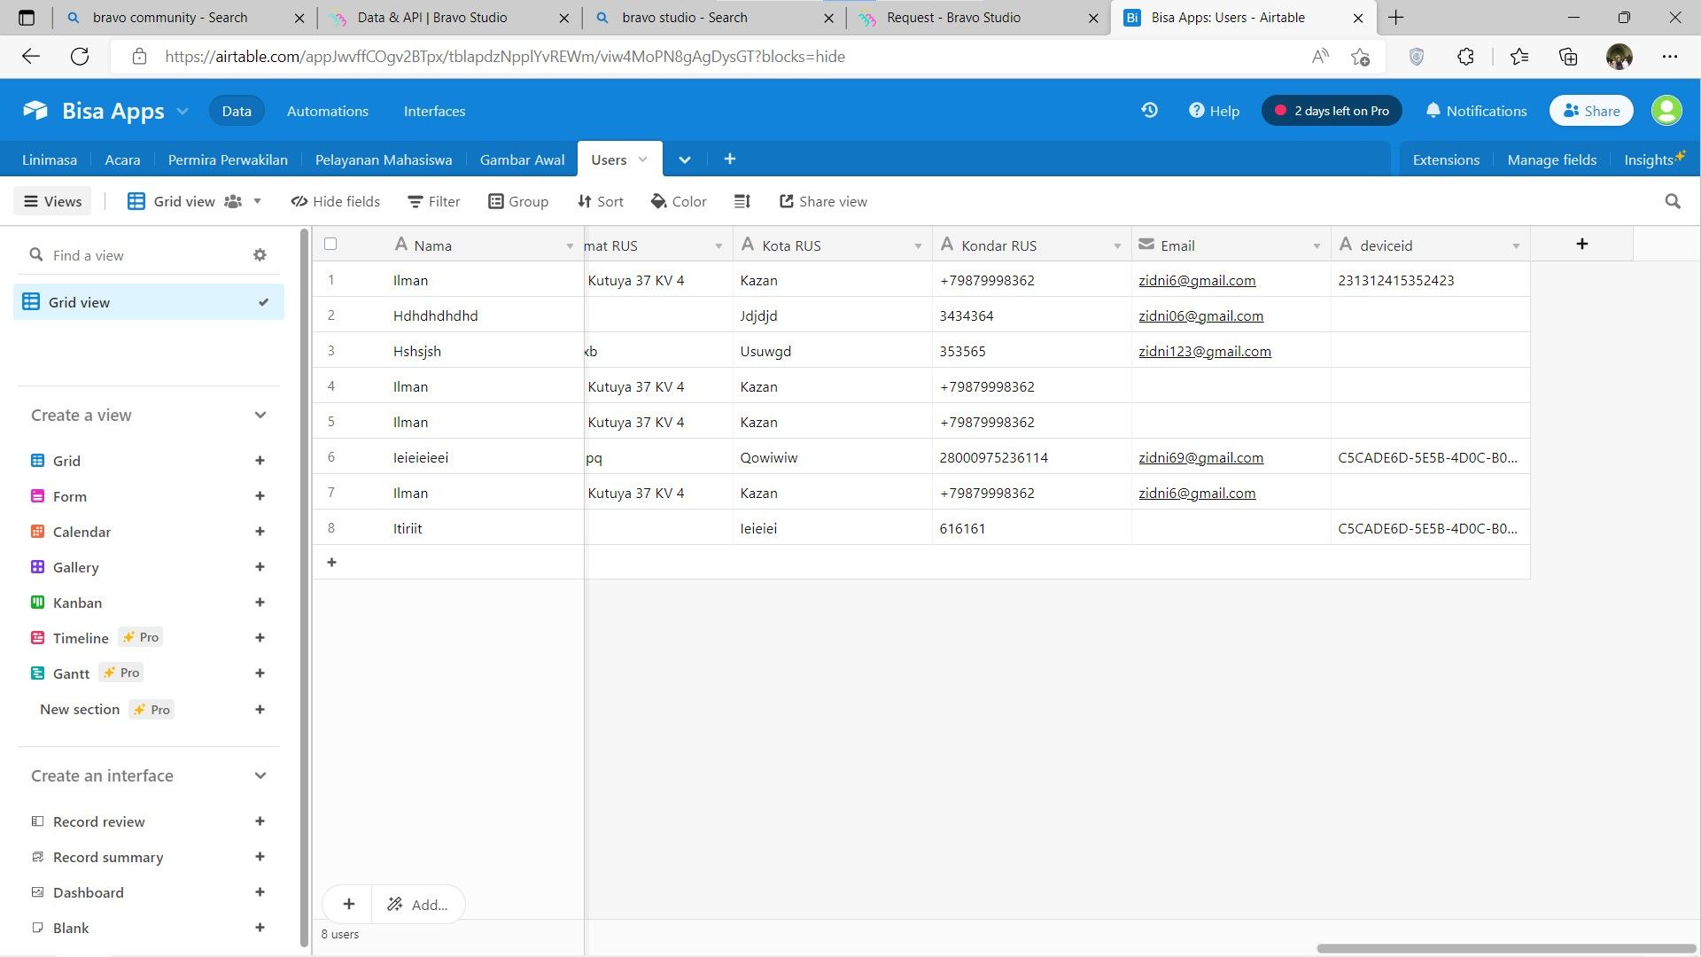Toggle the select-all rows checkbox

tap(330, 244)
